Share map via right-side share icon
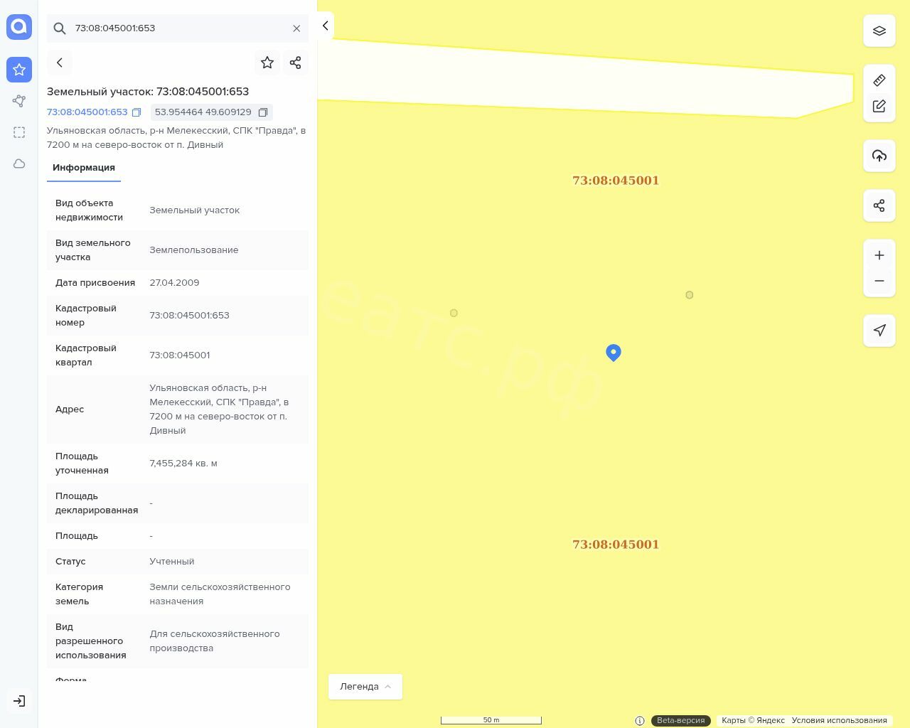910x728 pixels. click(879, 205)
